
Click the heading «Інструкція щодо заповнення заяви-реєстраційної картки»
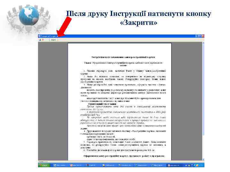pyautogui.click(x=123, y=57)
